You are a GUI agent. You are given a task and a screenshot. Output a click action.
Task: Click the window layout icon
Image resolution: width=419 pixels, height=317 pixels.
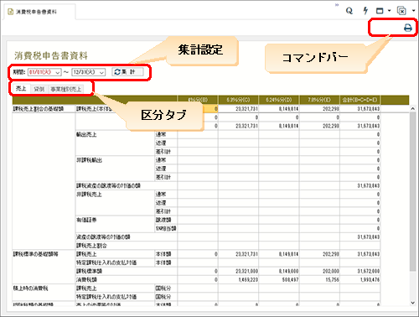point(380,11)
